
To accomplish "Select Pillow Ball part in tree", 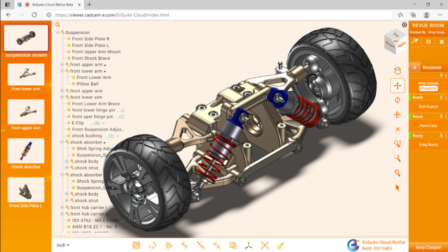I will (87, 84).
